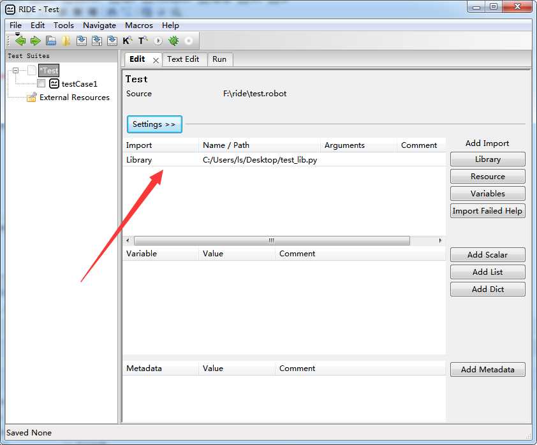The height and width of the screenshot is (445, 537).
Task: Select External Resources tree item
Action: [75, 97]
